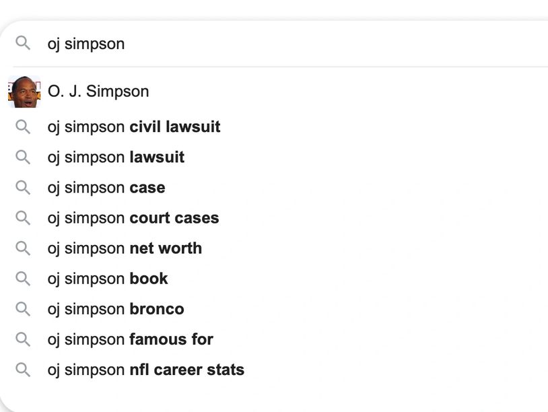Select 'oj simpson court cases' suggestion
Screen dimensions: 548x412
(133, 218)
